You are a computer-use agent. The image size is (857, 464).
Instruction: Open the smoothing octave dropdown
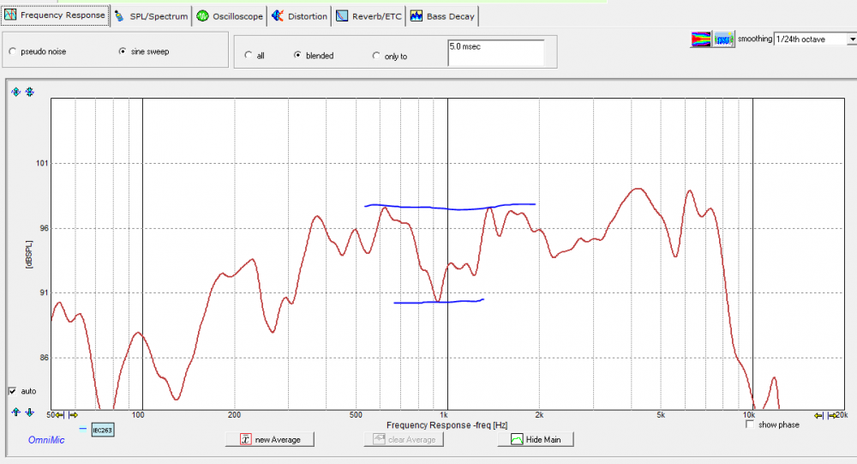pyautogui.click(x=851, y=39)
